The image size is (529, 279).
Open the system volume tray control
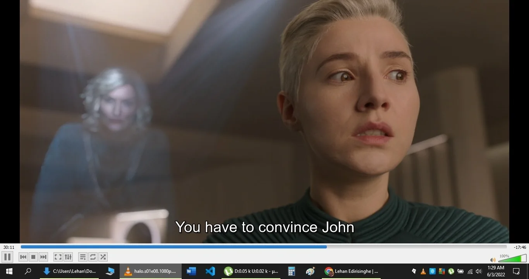479,271
